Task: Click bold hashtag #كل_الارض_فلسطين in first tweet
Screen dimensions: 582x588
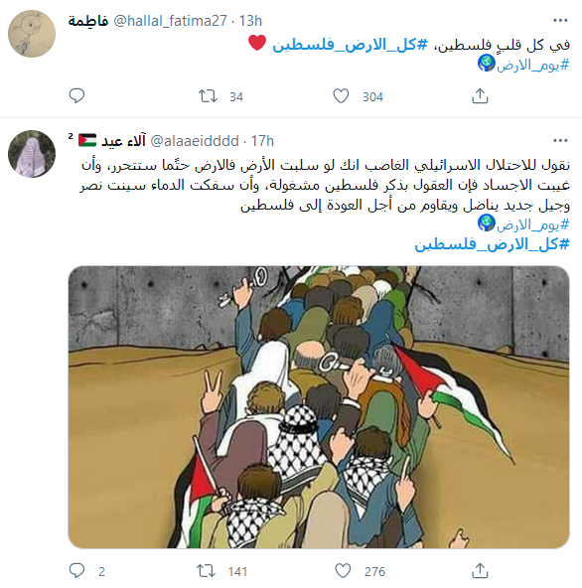Action: tap(350, 45)
